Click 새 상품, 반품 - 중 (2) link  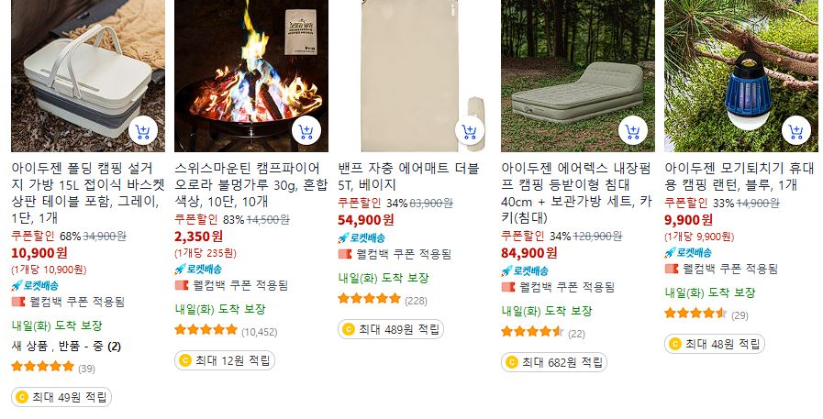coord(66,346)
